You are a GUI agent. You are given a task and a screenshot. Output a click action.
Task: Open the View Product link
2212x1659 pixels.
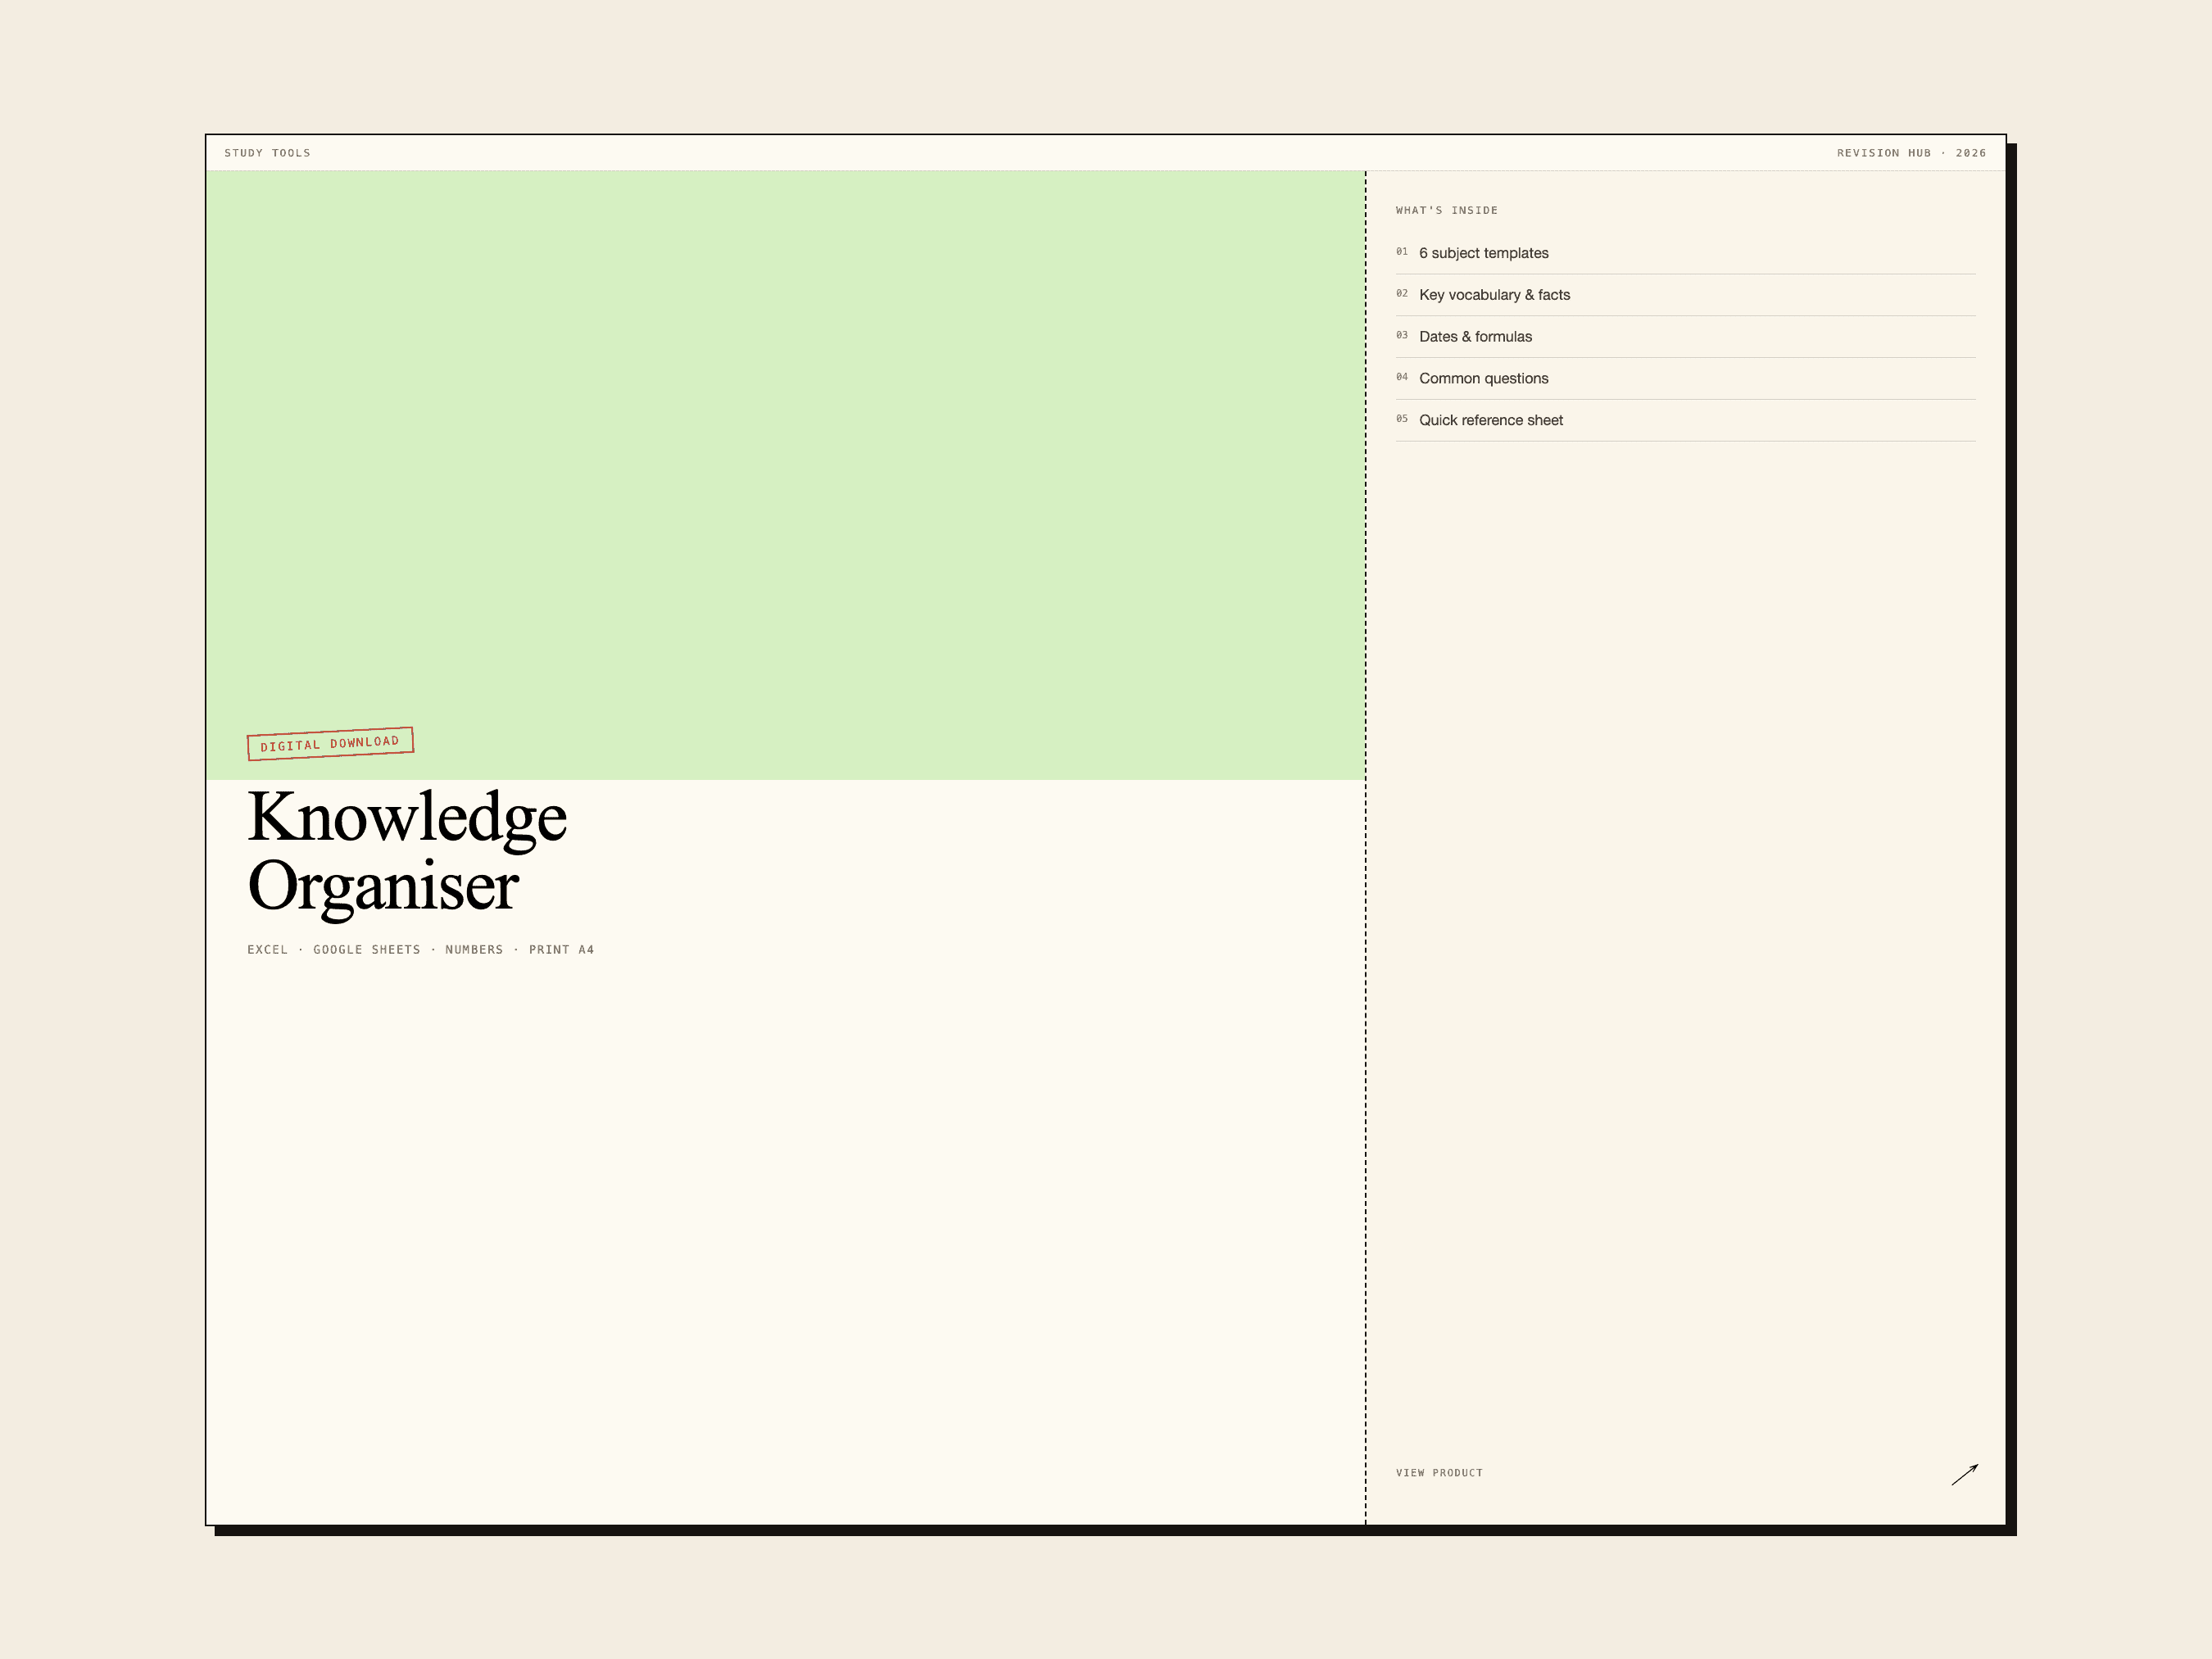1439,1473
